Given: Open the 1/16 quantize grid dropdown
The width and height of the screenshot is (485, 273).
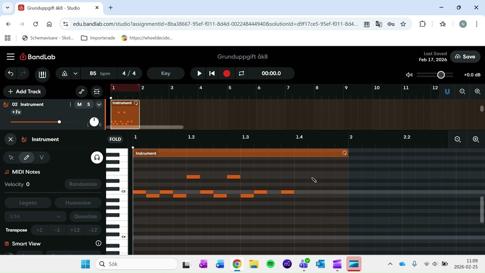Looking at the screenshot, I should click(x=35, y=217).
